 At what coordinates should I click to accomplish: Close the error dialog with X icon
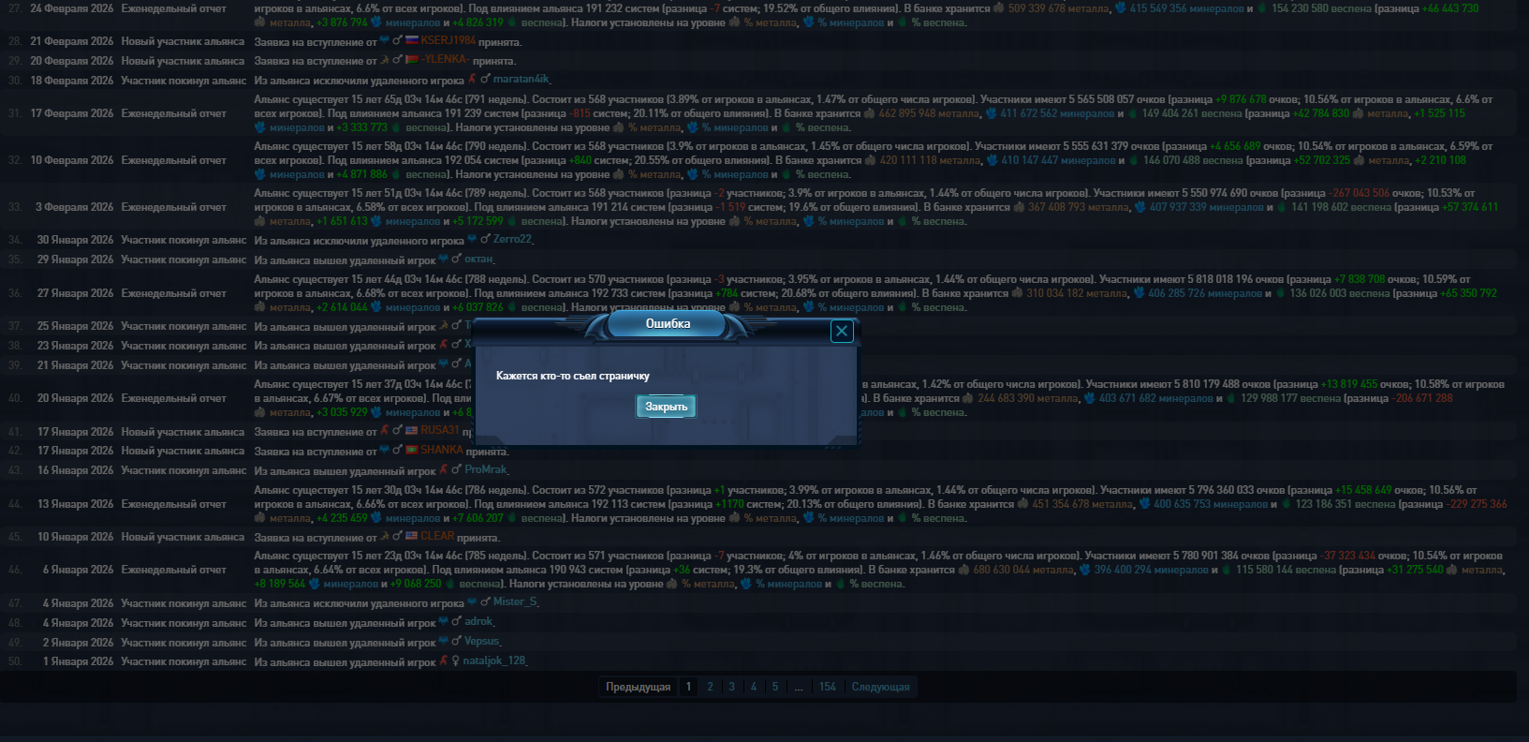842,331
